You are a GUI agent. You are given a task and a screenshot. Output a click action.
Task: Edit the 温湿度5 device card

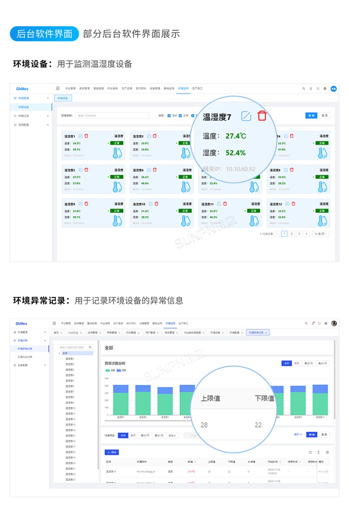coord(80,170)
